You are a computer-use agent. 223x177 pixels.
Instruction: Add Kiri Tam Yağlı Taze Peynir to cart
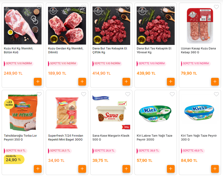coord(215,169)
